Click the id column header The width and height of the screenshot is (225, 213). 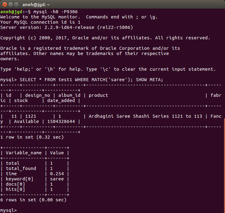[9, 95]
